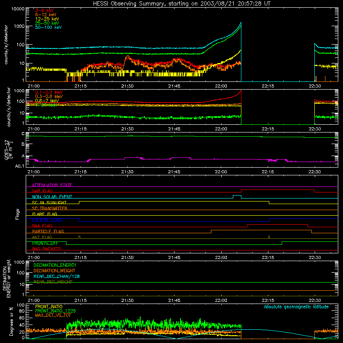Click the NON_SOLAR_EVENT flag label

tap(52, 197)
